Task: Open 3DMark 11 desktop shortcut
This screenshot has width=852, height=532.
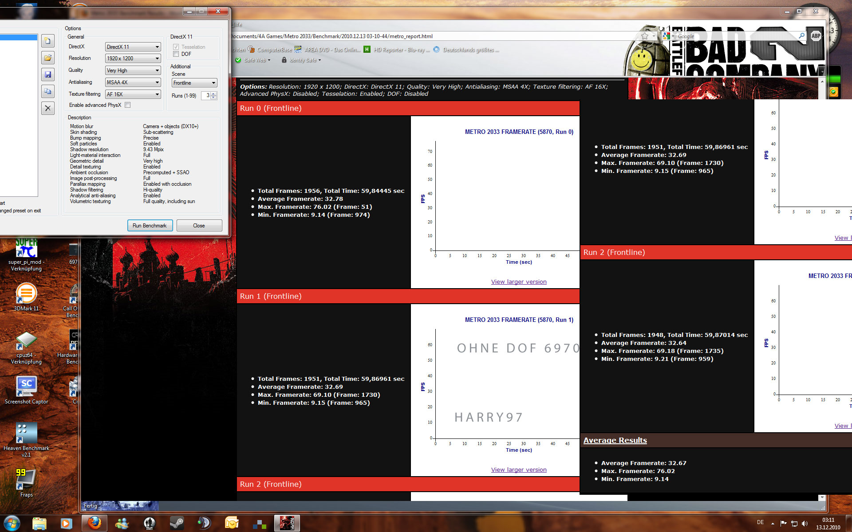Action: click(26, 297)
